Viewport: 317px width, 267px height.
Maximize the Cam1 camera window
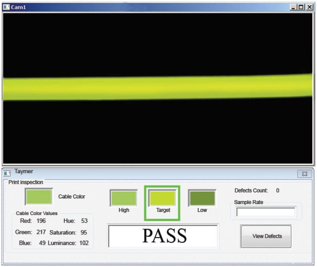[x=301, y=7]
